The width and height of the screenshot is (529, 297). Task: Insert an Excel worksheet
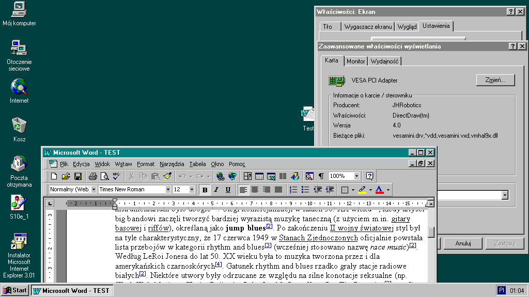(x=271, y=176)
